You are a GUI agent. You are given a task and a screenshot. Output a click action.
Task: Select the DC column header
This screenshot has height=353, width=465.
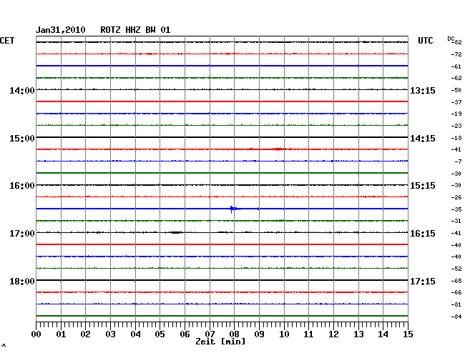[x=451, y=39]
